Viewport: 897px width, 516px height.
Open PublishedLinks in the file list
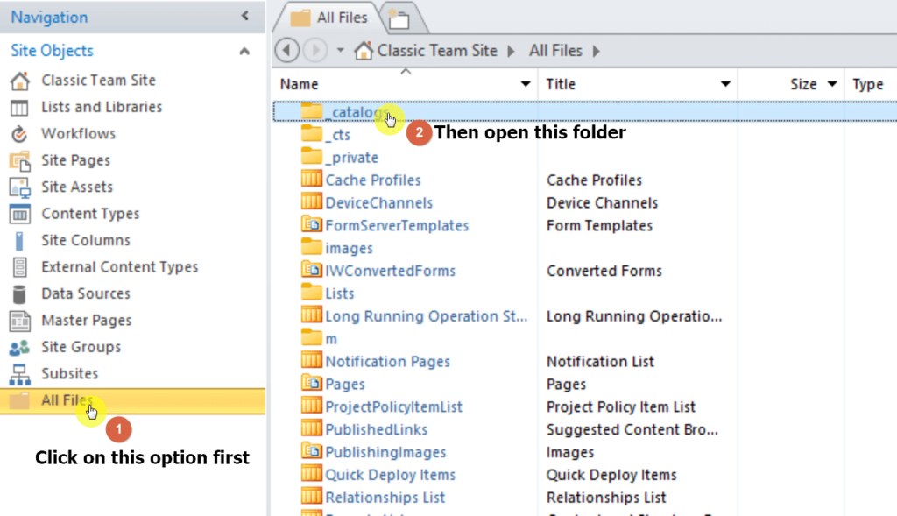point(377,429)
